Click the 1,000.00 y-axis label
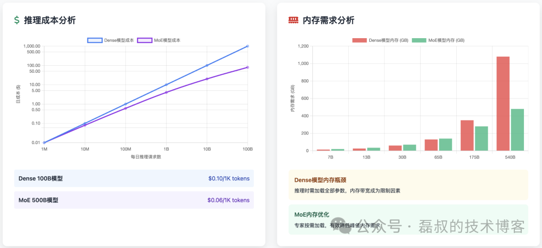The width and height of the screenshot is (542, 248). tap(32, 46)
